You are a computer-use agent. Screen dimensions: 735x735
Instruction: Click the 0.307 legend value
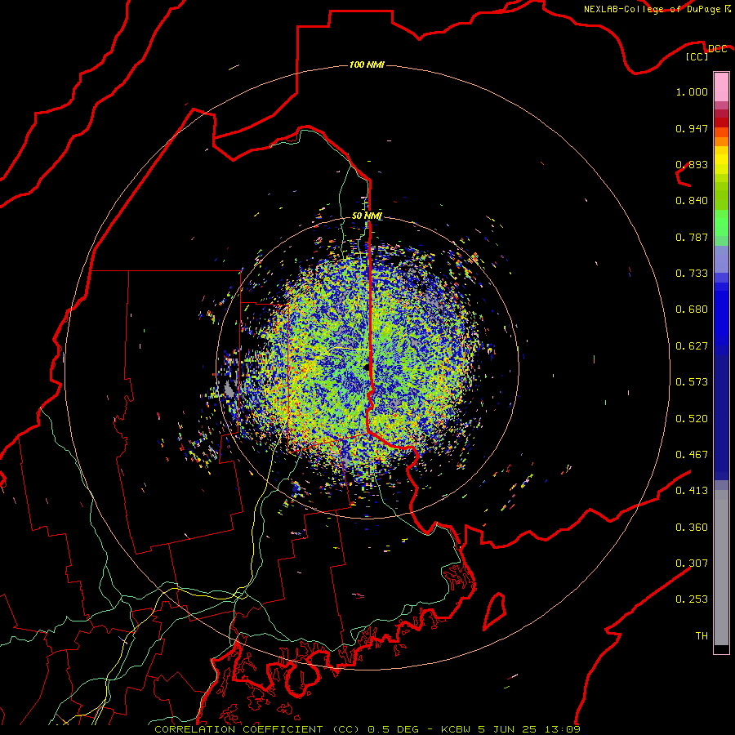coord(692,563)
